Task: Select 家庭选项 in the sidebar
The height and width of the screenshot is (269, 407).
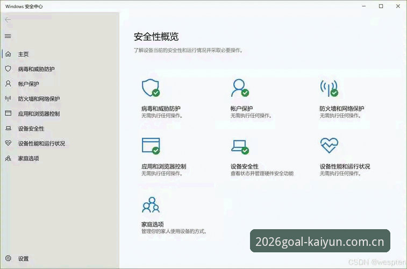Action: (x=28, y=158)
